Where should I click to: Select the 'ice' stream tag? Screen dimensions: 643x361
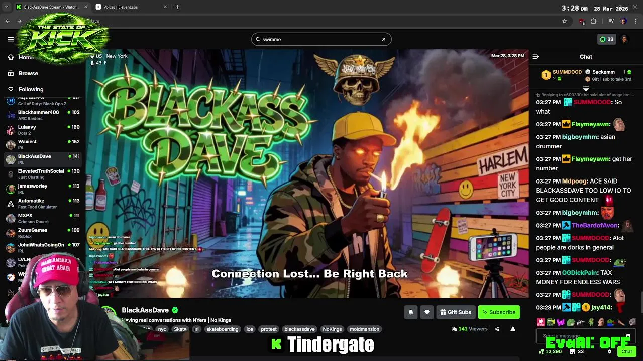[250, 329]
